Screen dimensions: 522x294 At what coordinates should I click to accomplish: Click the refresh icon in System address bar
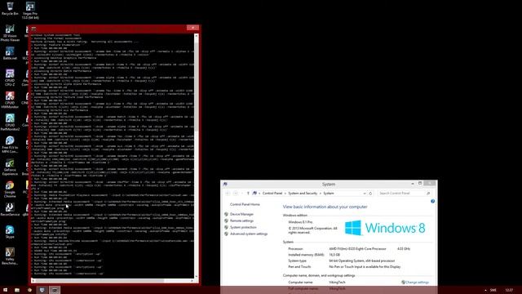pos(370,194)
